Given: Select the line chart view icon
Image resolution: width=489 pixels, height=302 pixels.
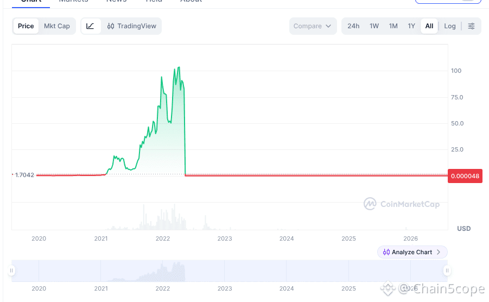Looking at the screenshot, I should [91, 26].
